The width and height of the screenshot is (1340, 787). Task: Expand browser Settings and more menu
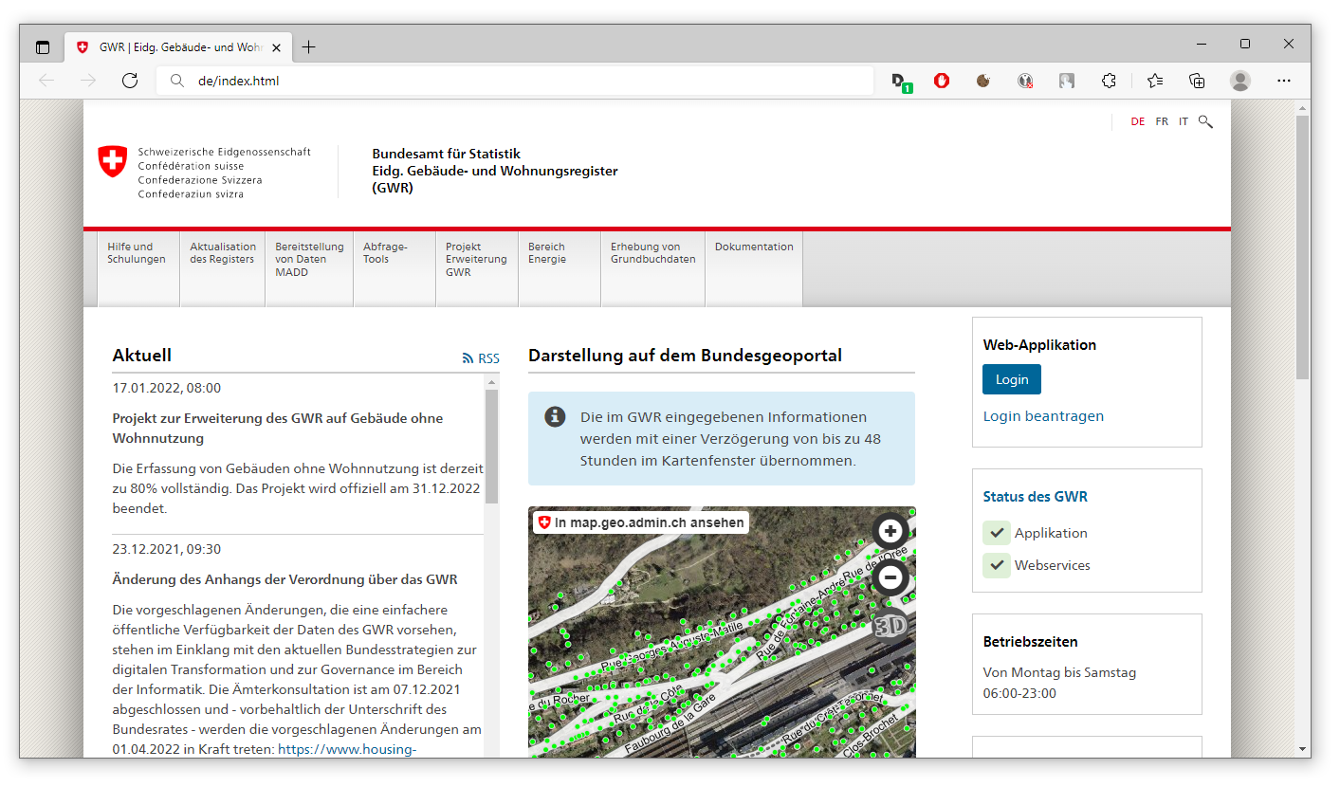(x=1284, y=81)
